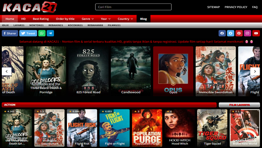Click the WhatsApp share icon

point(42,33)
